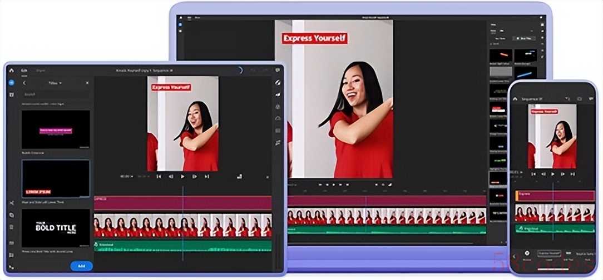Click the home icon on the phone
Image resolution: width=603 pixels, height=280 pixels.
point(515,99)
